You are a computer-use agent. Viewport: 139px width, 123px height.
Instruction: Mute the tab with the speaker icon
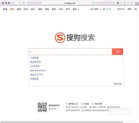93,3
